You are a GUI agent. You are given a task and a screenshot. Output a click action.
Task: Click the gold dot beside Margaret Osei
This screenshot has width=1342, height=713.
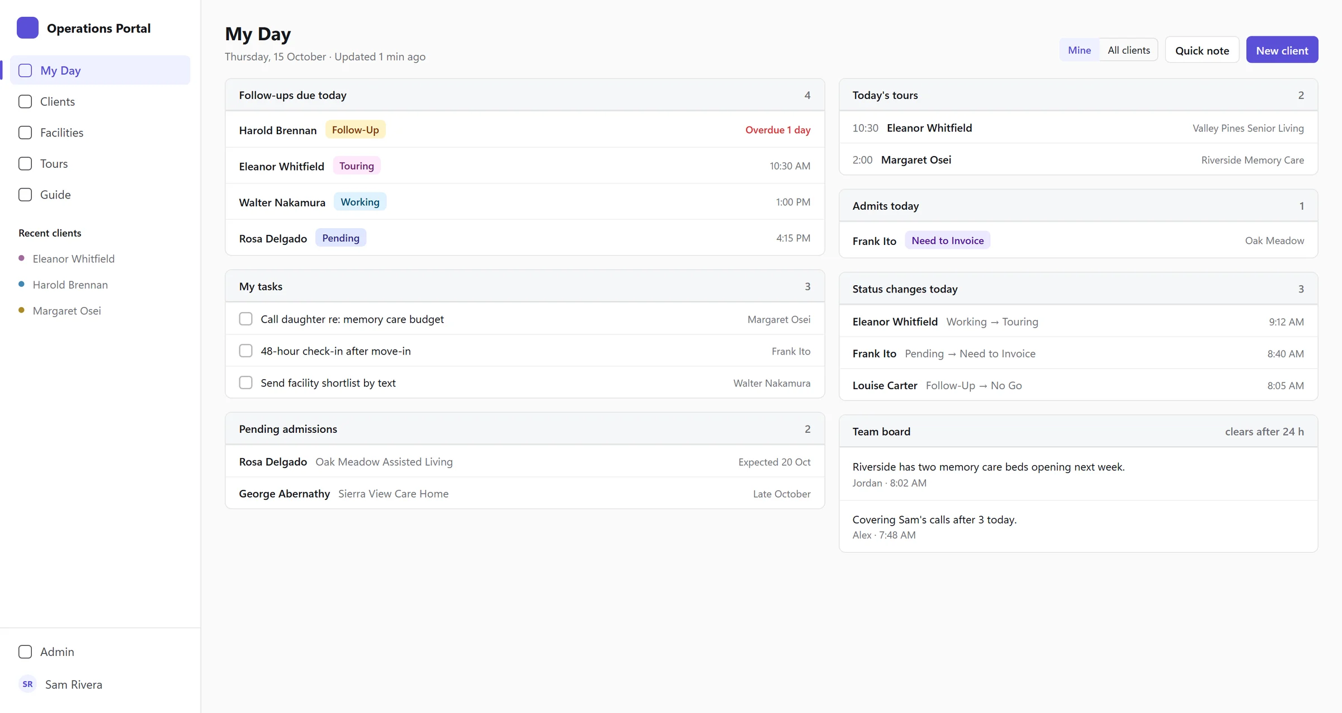21,310
